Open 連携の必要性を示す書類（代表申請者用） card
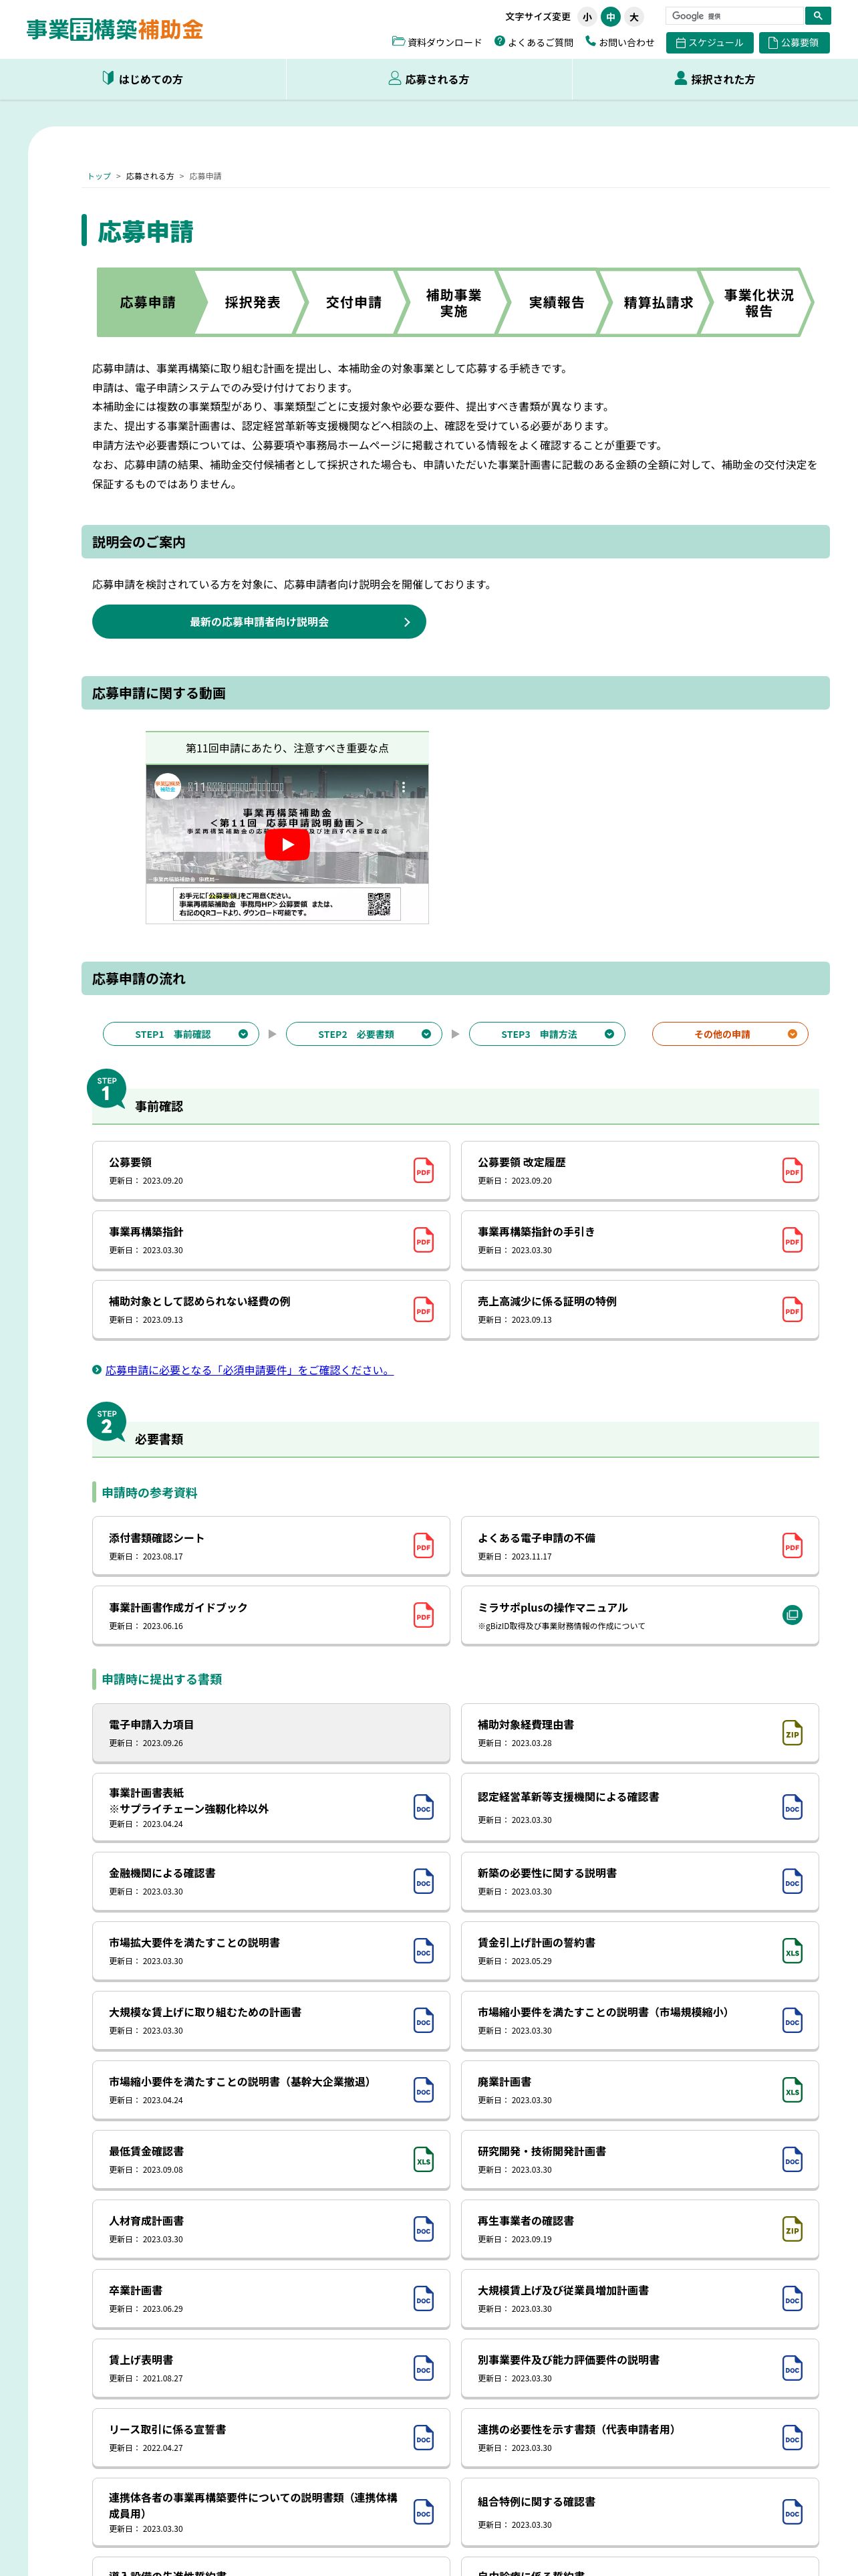This screenshot has width=858, height=2576. pyautogui.click(x=639, y=2438)
